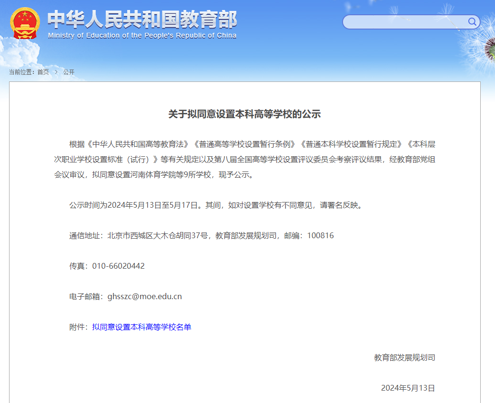Click the email address ghsszc@moe.edu.cn
The width and height of the screenshot is (495, 403).
click(x=144, y=296)
